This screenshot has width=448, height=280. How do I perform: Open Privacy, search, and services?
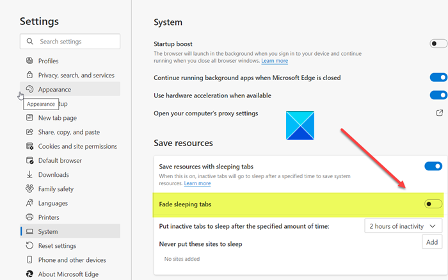pyautogui.click(x=70, y=75)
